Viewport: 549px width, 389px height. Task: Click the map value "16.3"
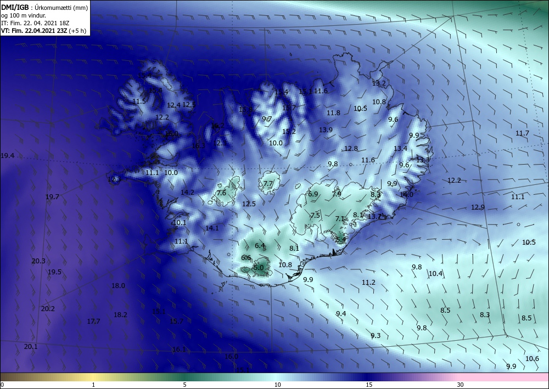198,145
